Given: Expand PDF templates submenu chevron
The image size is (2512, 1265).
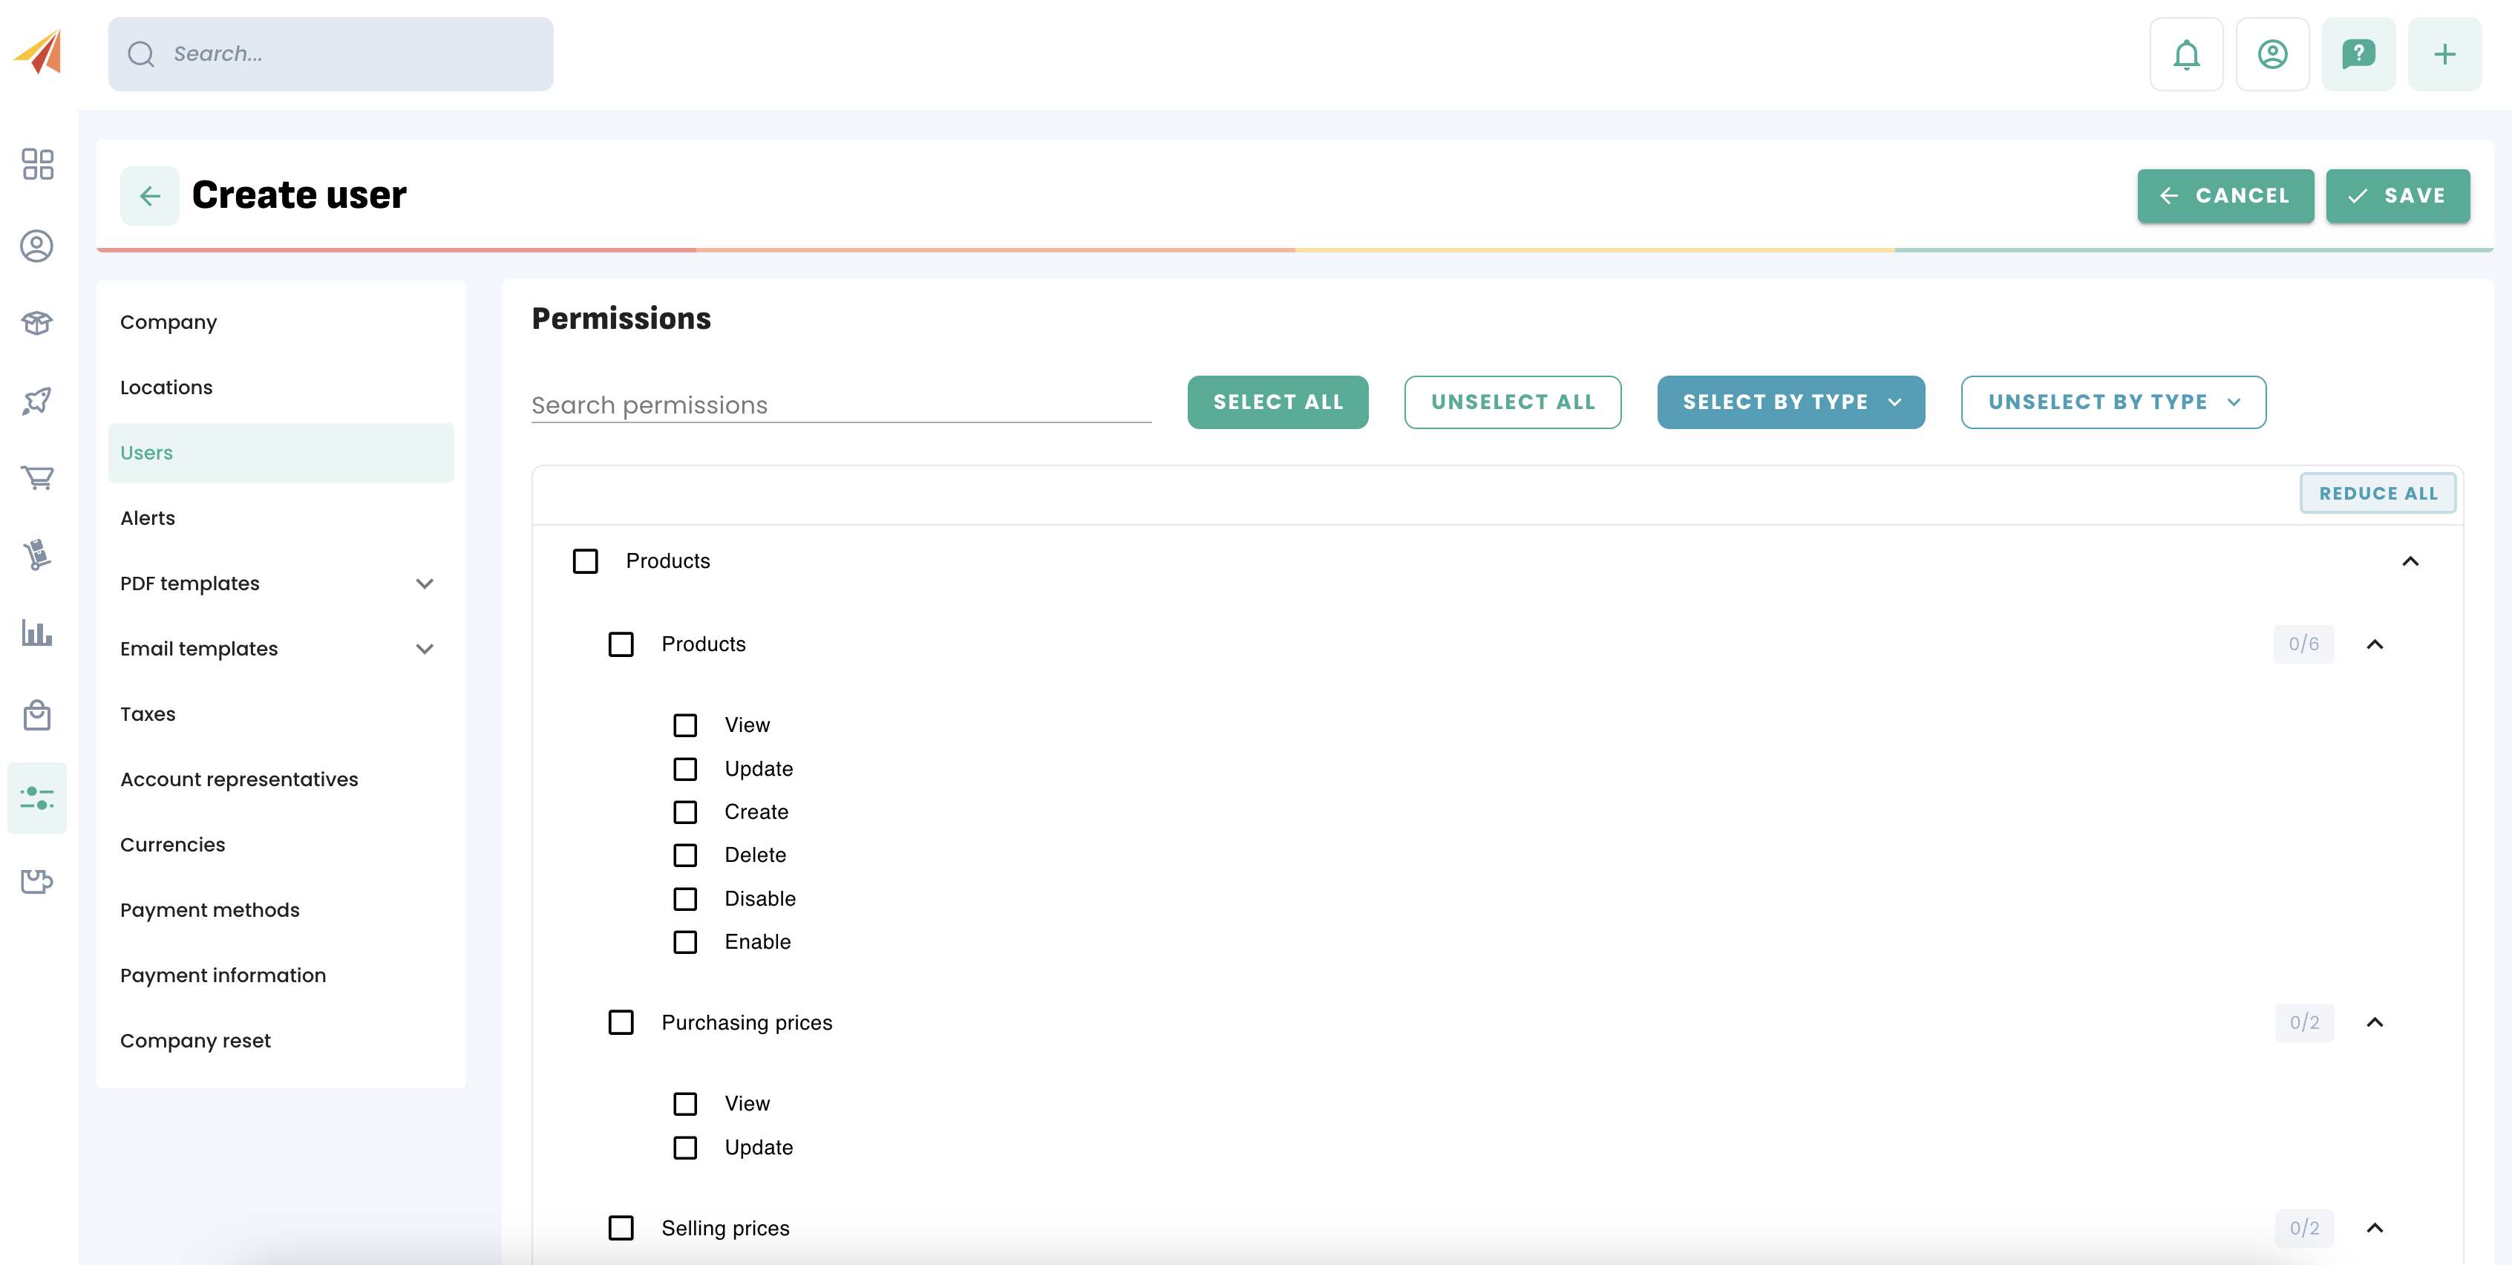Looking at the screenshot, I should pos(424,584).
